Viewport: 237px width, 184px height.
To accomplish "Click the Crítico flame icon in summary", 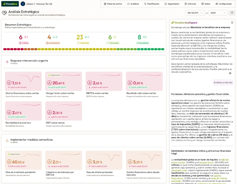I will tap(20, 43).
